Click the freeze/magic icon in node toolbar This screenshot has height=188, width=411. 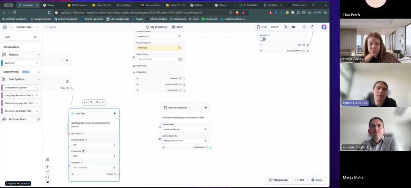point(97,102)
